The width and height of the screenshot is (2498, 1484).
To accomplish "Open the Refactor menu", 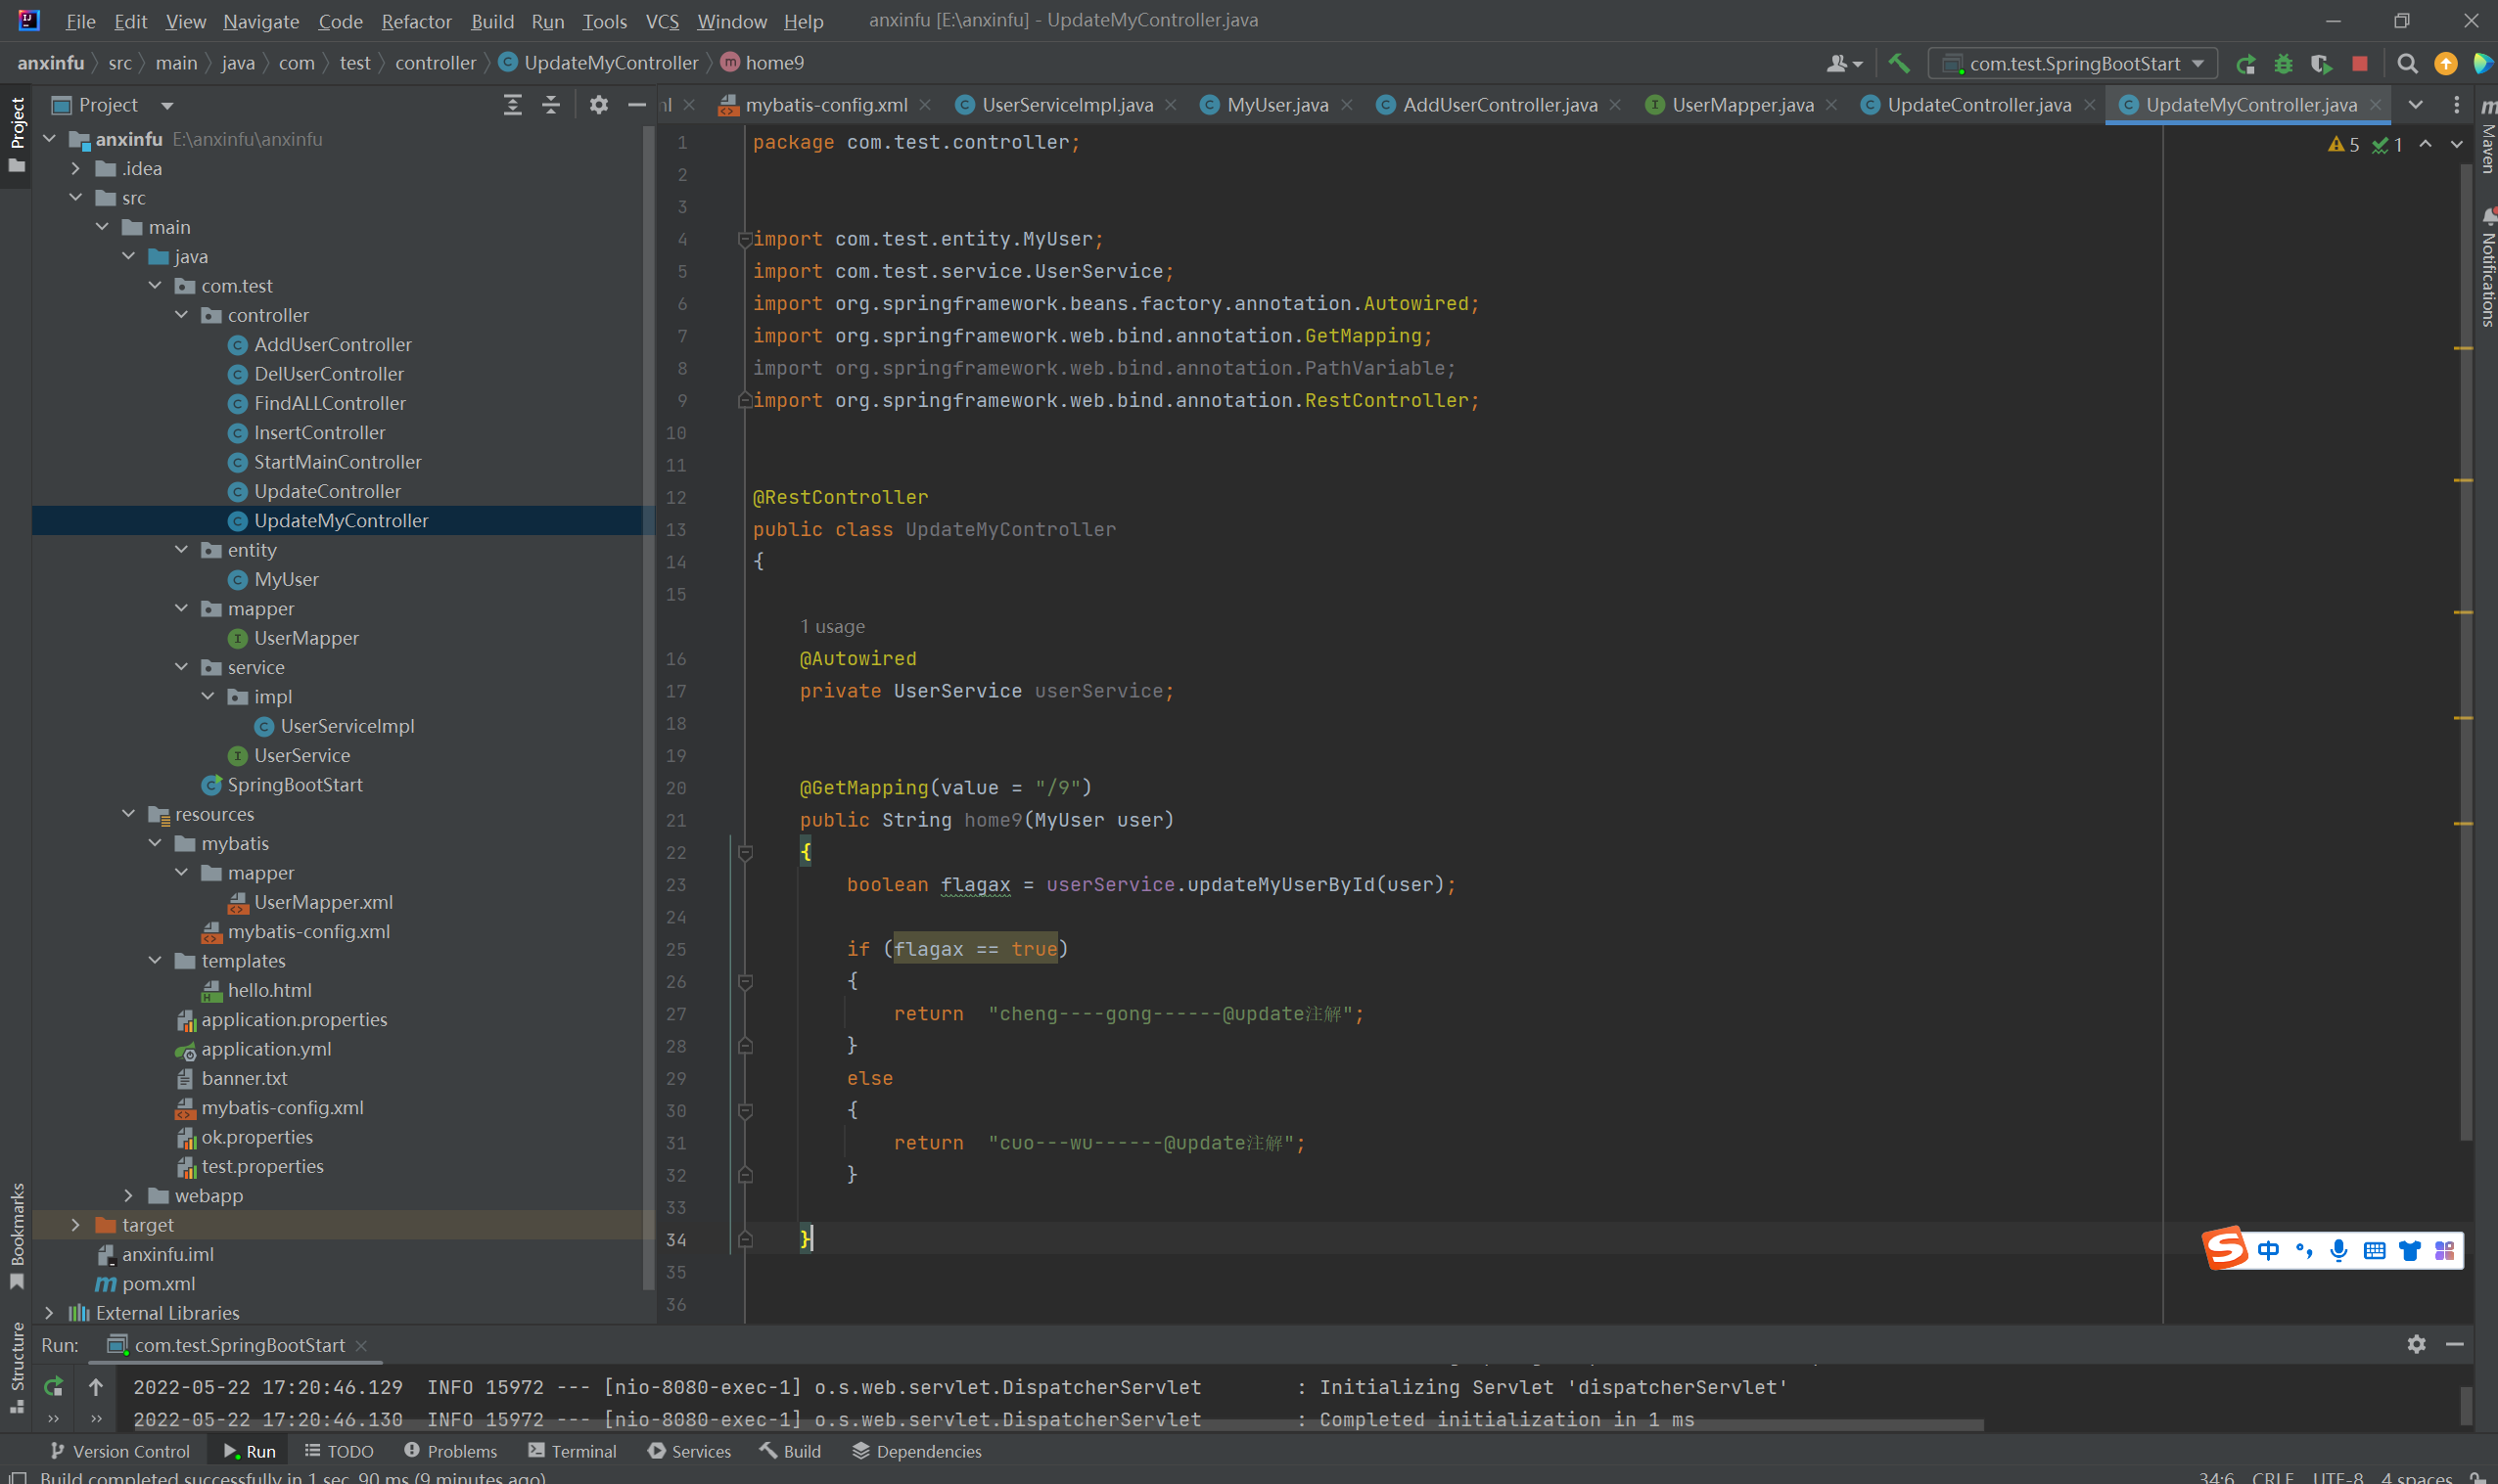I will coord(415,21).
